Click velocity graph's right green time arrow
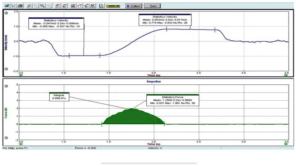Viewport: 296px width, 166px height. (x=286, y=75)
